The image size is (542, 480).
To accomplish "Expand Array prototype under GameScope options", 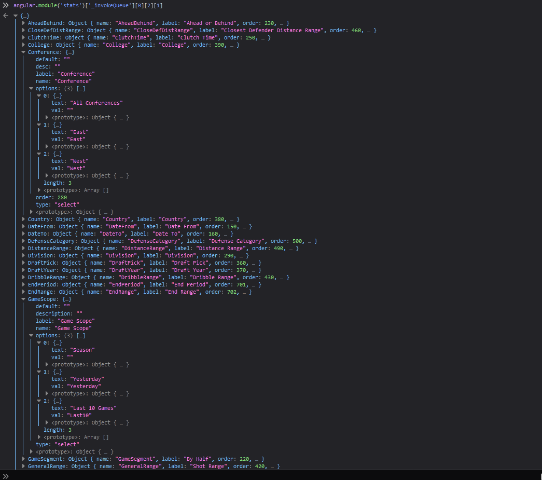I will tap(39, 437).
